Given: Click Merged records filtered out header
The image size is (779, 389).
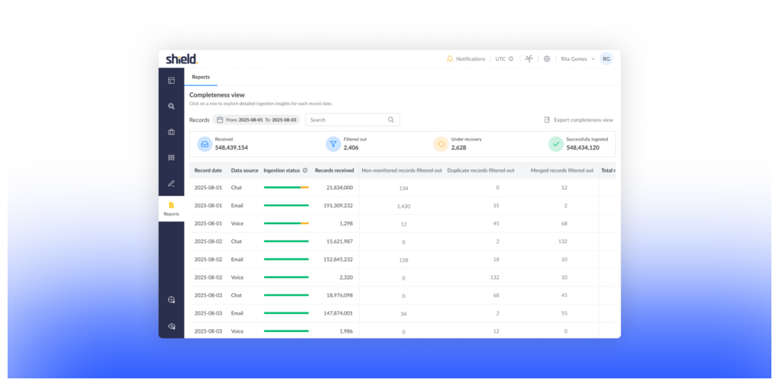Looking at the screenshot, I should (562, 171).
